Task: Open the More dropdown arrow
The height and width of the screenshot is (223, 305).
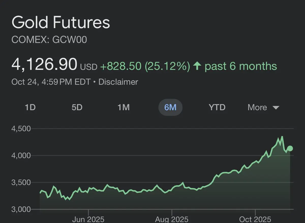Action: coord(276,108)
